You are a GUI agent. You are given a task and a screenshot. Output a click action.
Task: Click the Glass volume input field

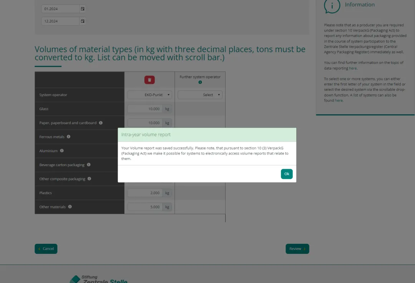click(145, 109)
